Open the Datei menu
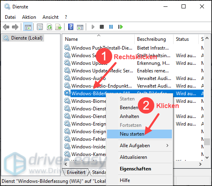The image size is (212, 186). tap(10, 17)
